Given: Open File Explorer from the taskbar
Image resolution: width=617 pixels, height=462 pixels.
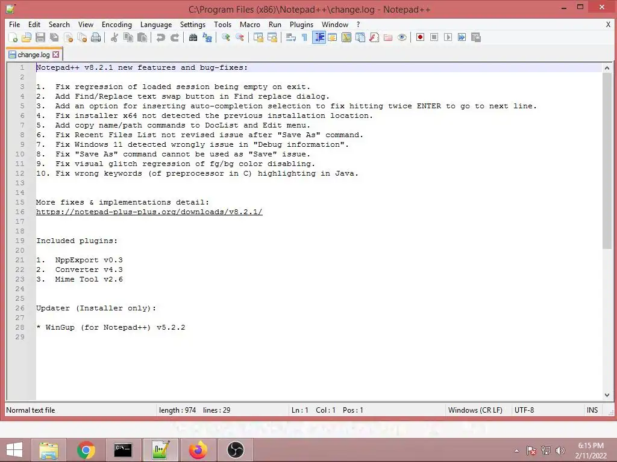Looking at the screenshot, I should (49, 450).
